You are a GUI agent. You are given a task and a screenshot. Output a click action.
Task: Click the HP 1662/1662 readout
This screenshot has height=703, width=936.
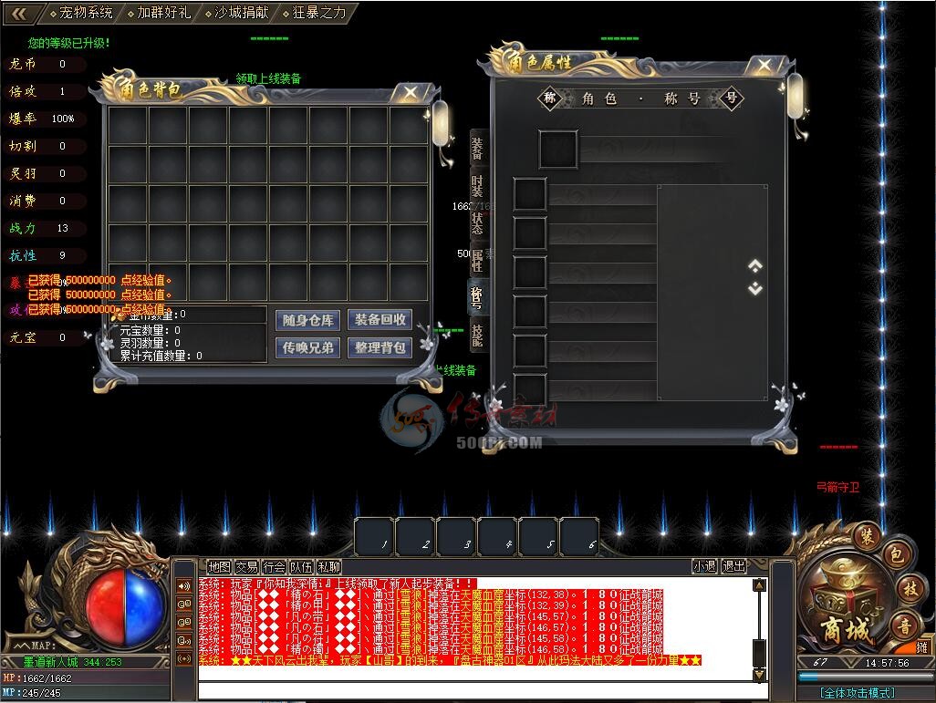(x=37, y=678)
